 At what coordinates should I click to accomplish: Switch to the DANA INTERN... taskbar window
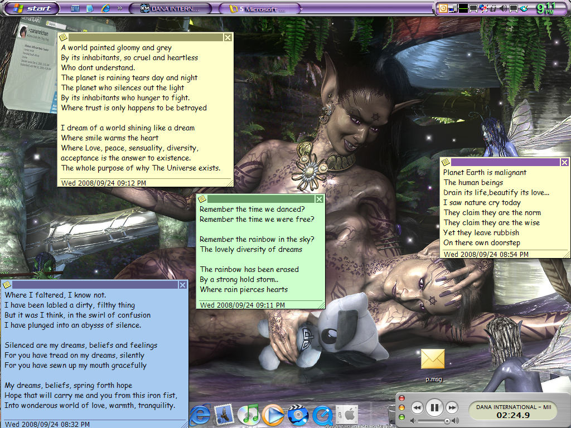[171, 8]
